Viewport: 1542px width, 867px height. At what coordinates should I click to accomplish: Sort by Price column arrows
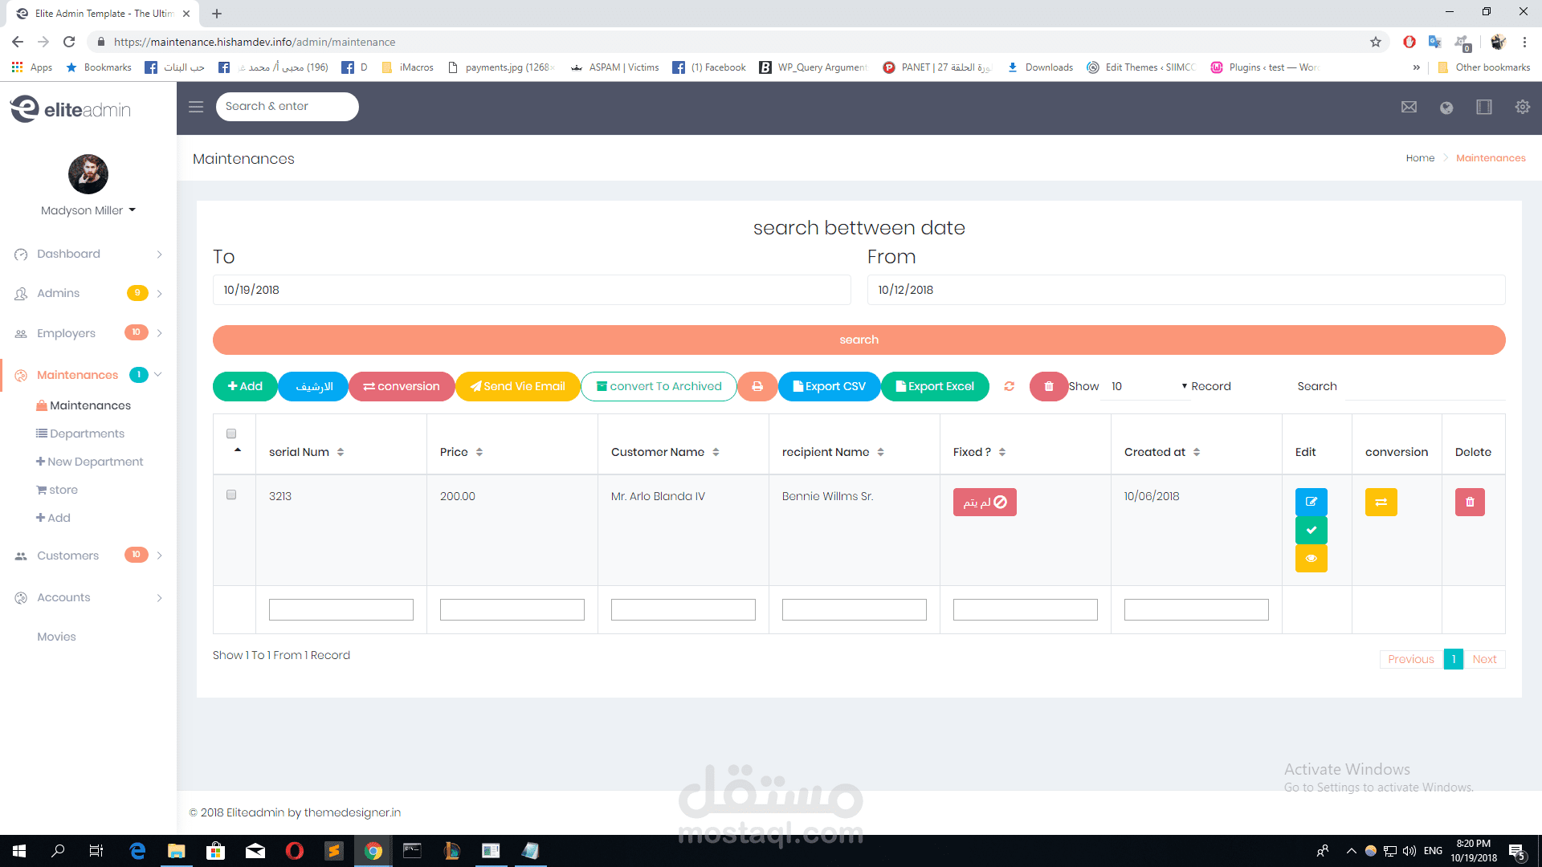point(479,452)
